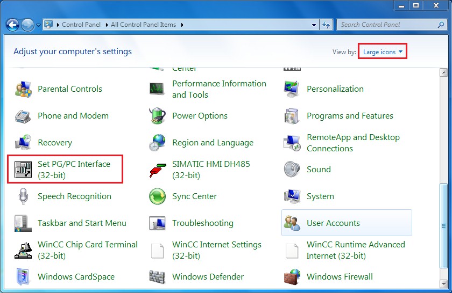Screen dimensions: 452x293
Task: Open the Speech Recognition microphone icon
Action: point(23,196)
